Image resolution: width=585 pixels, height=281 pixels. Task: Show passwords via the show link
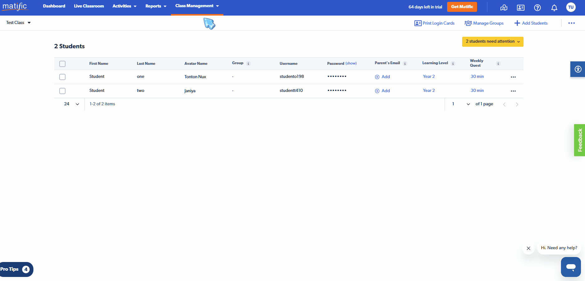click(x=351, y=63)
